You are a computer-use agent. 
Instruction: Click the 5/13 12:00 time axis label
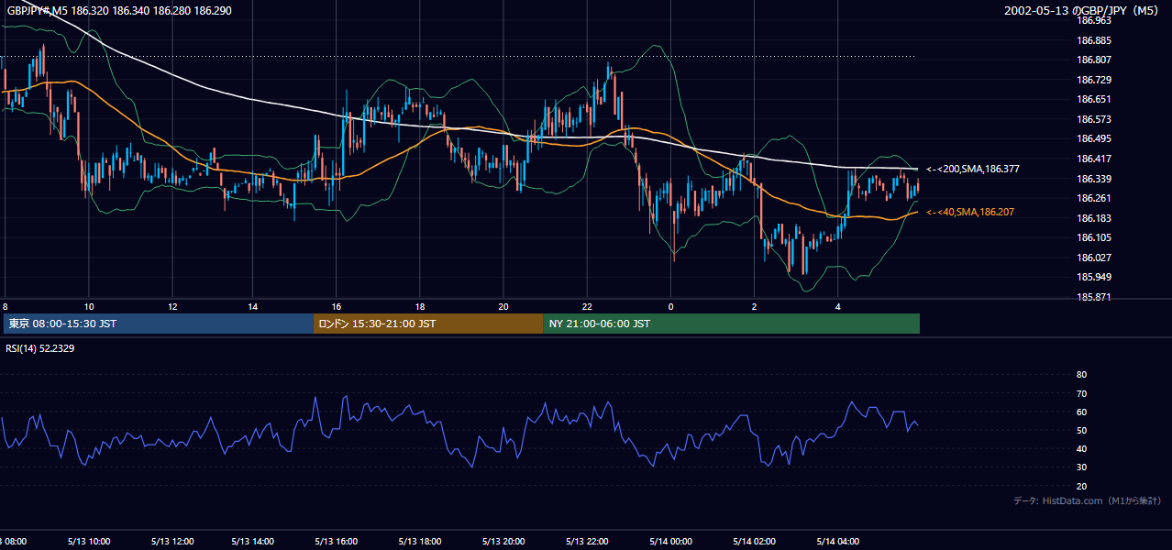(173, 541)
